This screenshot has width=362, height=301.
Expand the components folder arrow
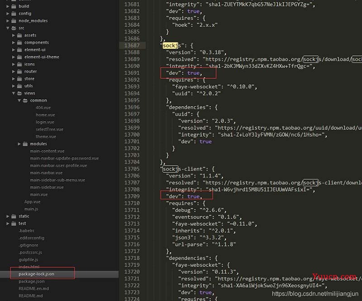[14, 42]
